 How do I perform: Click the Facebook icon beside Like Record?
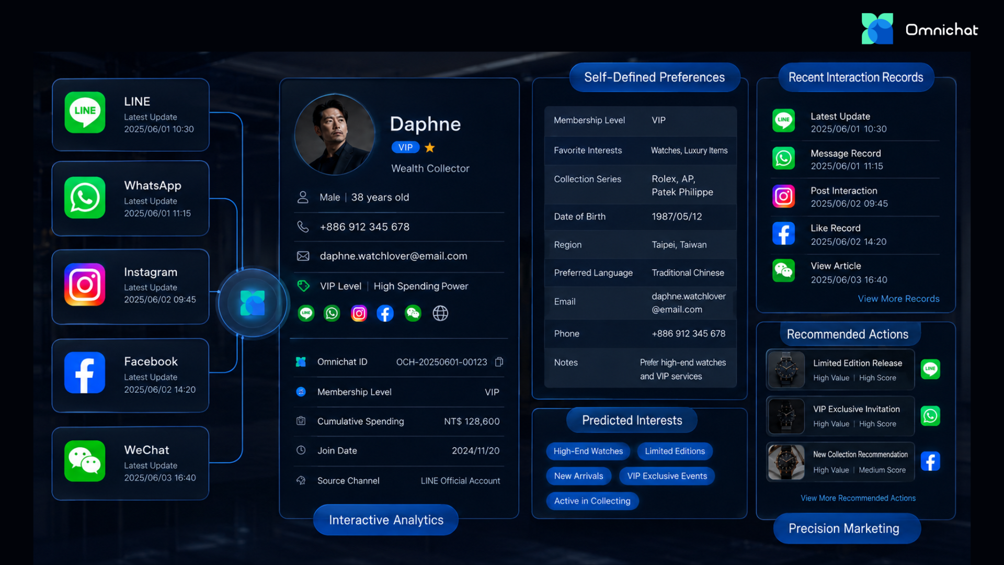[784, 233]
